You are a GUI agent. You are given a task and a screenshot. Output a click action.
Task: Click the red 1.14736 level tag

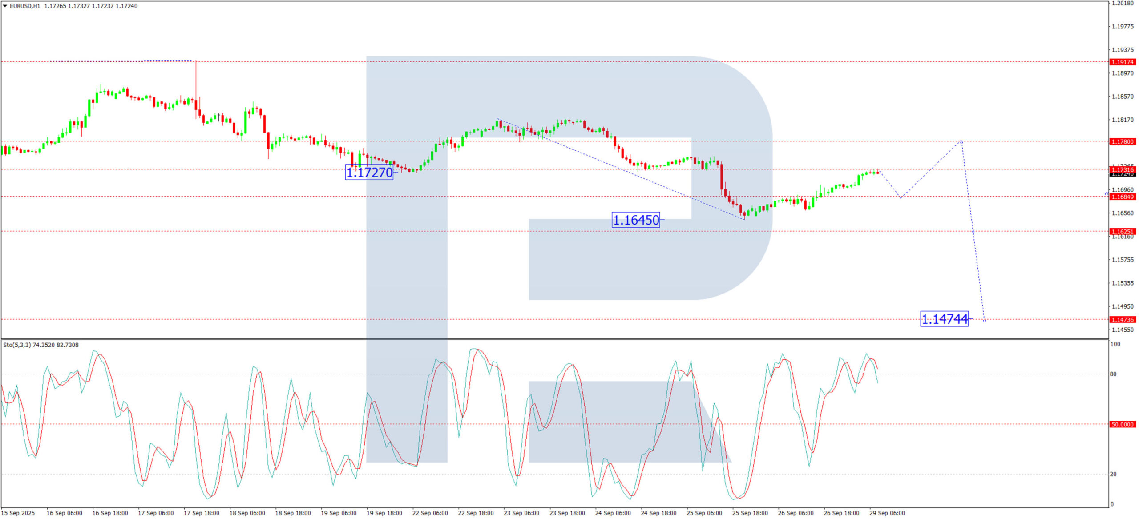pyautogui.click(x=1123, y=320)
